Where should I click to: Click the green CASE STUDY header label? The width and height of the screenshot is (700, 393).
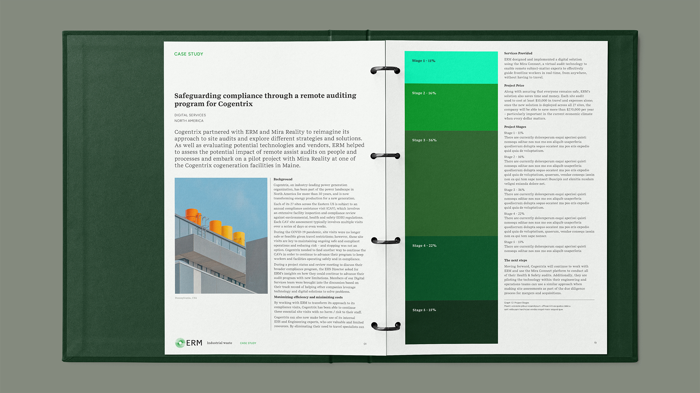tap(188, 54)
